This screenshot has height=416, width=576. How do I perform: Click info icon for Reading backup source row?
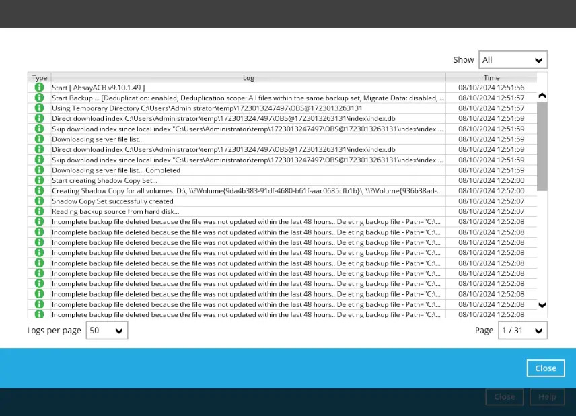(39, 211)
